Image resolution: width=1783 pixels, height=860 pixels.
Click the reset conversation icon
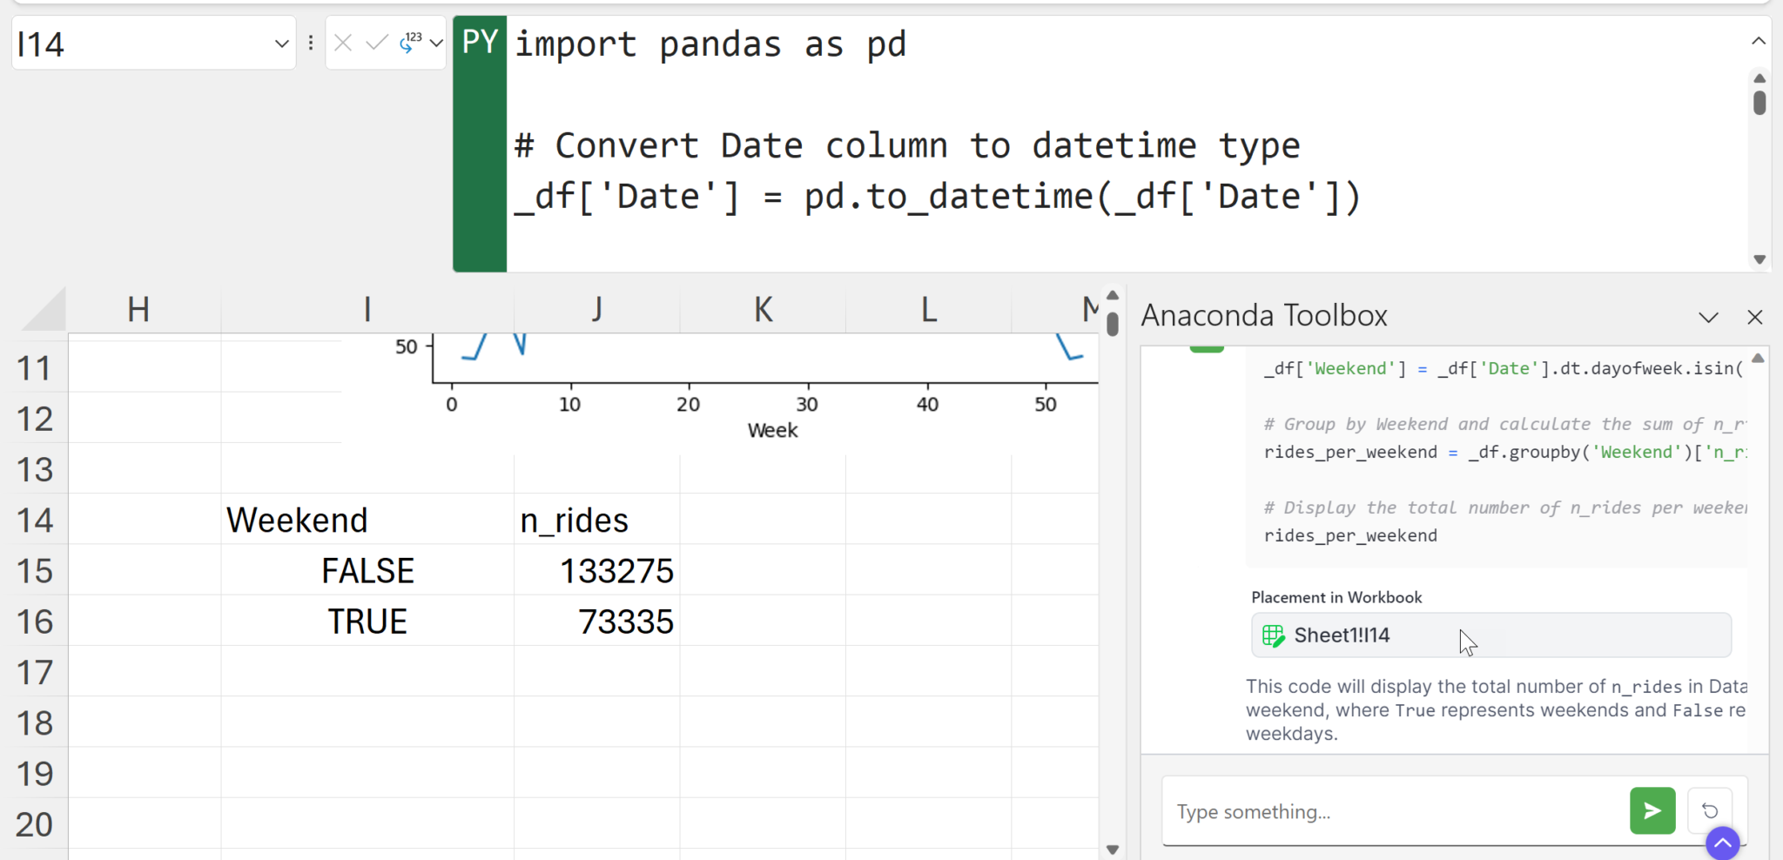pyautogui.click(x=1709, y=810)
